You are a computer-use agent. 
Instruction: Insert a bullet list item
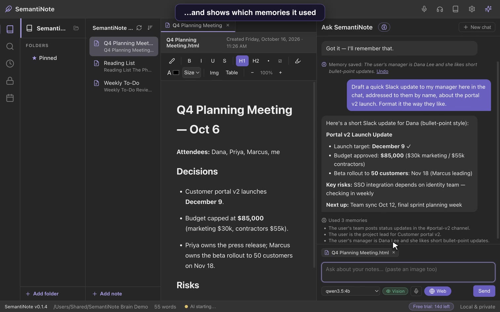(268, 61)
